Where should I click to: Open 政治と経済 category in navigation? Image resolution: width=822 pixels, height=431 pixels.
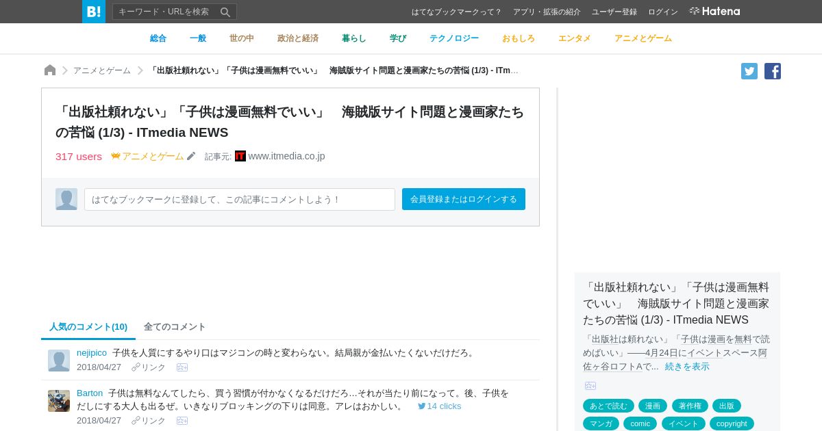tap(298, 38)
